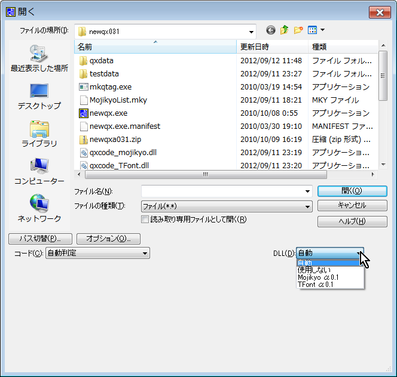Select qxcode_mojikyo.dll file icon

83,153
